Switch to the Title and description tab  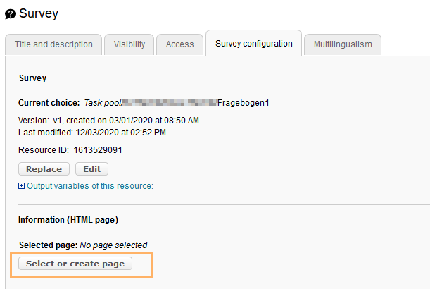tap(53, 44)
